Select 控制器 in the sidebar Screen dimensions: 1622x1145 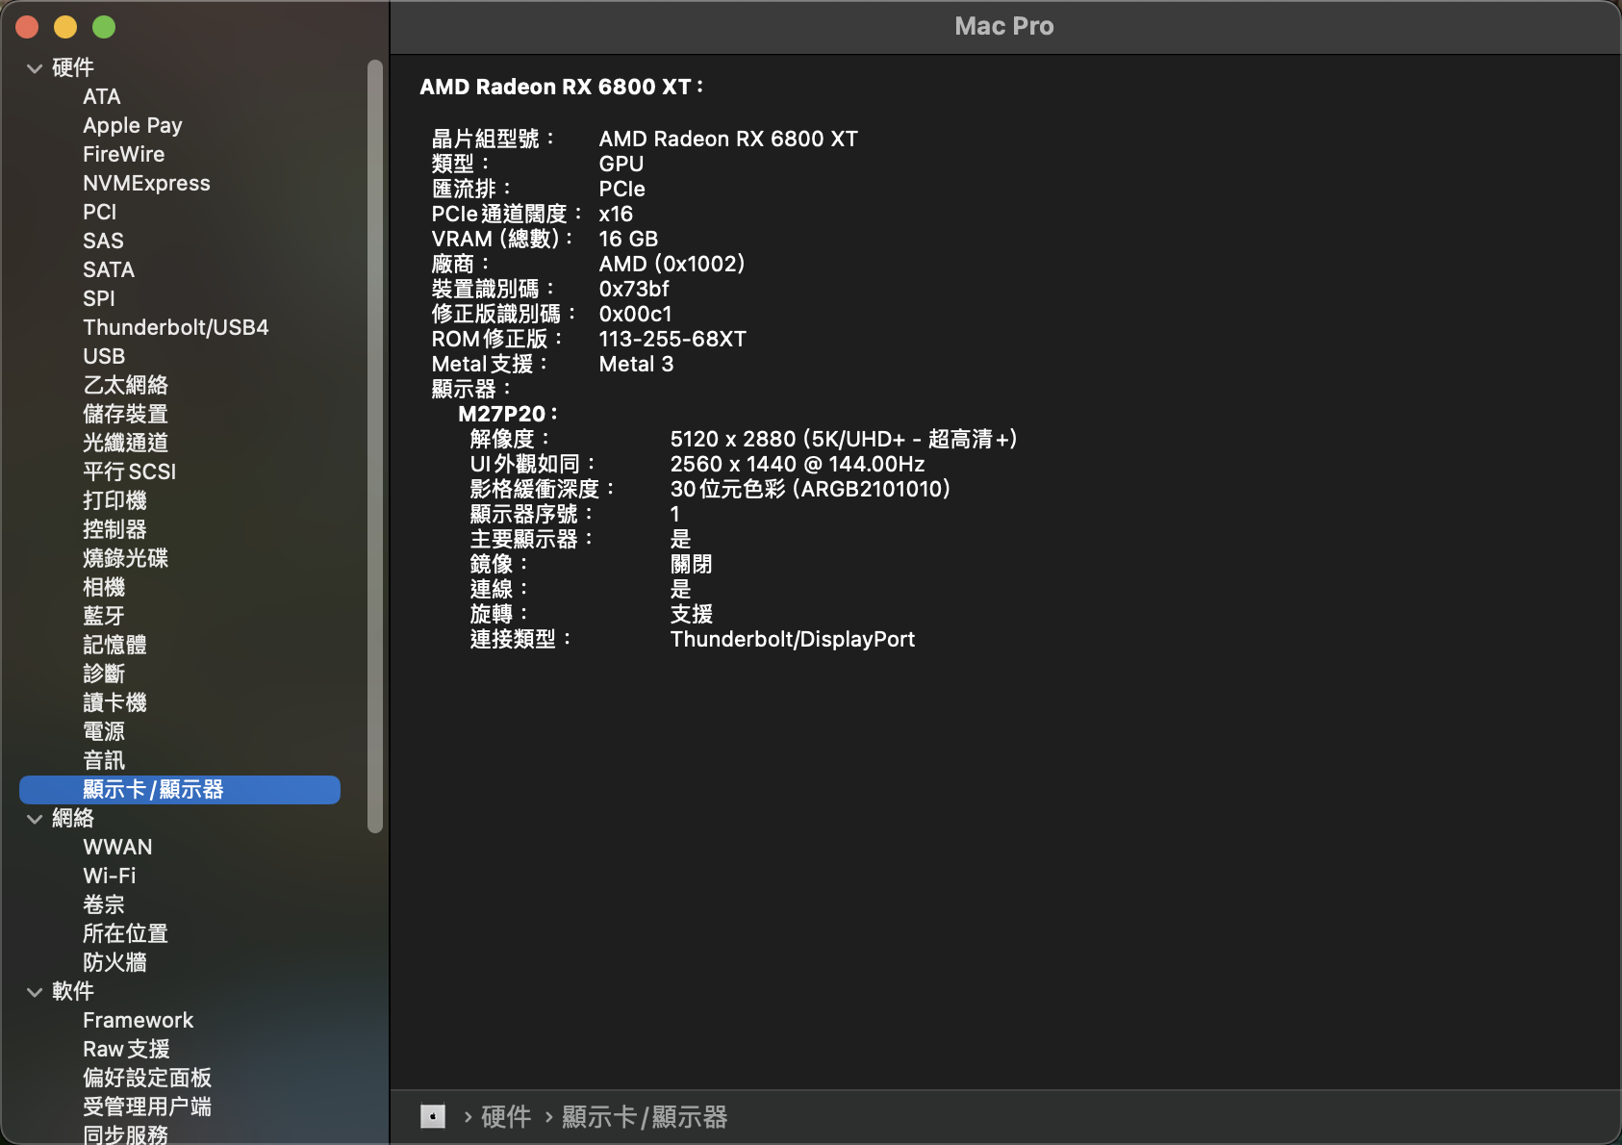[x=114, y=530]
